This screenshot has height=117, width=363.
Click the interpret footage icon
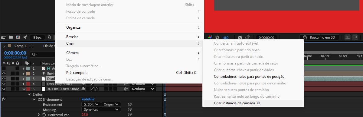pos(4,37)
